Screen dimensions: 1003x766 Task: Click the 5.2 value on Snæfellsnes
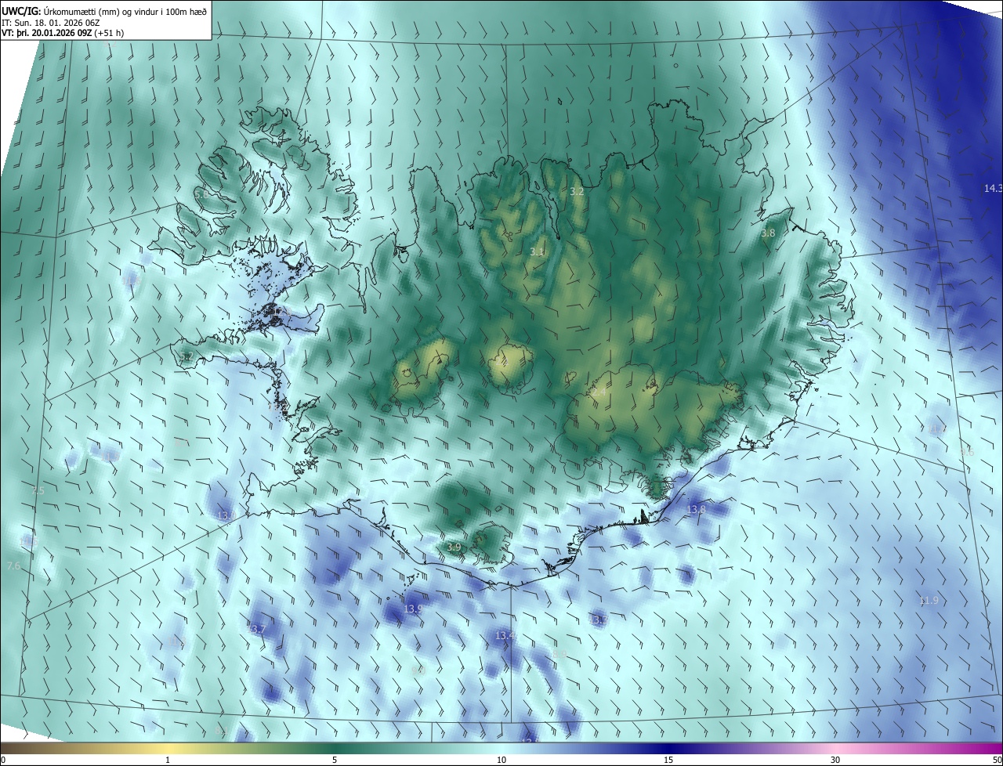pyautogui.click(x=186, y=357)
